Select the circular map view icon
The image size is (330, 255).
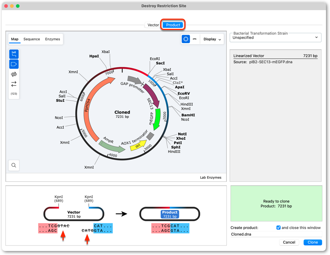coord(185,39)
